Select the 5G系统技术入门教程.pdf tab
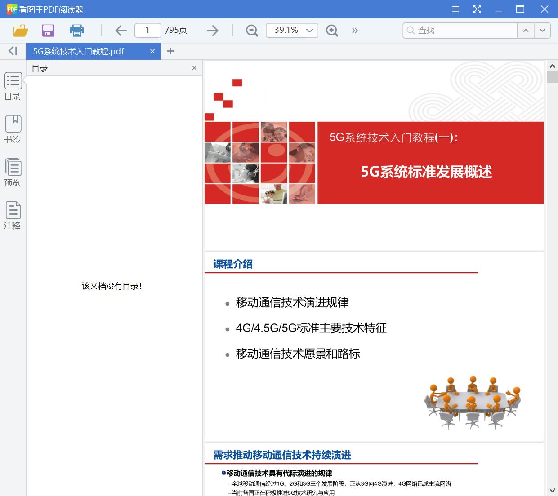Image resolution: width=558 pixels, height=496 pixels. click(81, 51)
